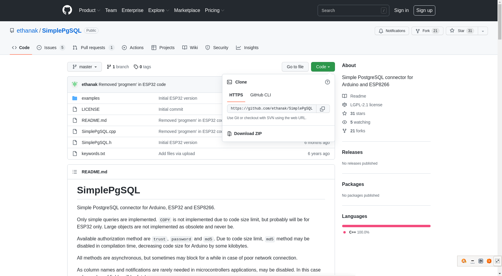The height and width of the screenshot is (276, 502).
Task: Open the Wiki tab
Action: pos(190,48)
